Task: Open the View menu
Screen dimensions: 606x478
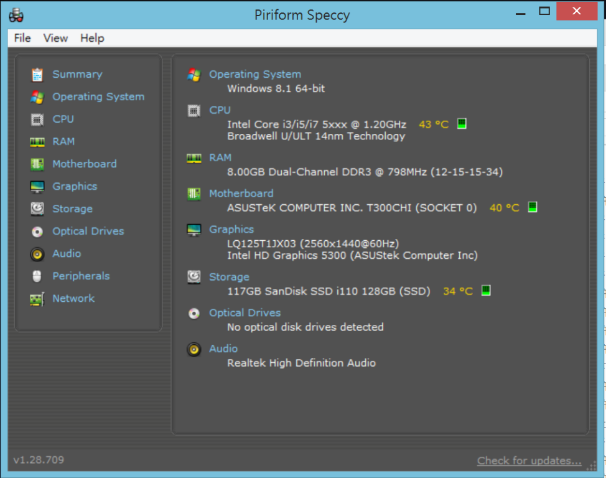Action: (55, 38)
